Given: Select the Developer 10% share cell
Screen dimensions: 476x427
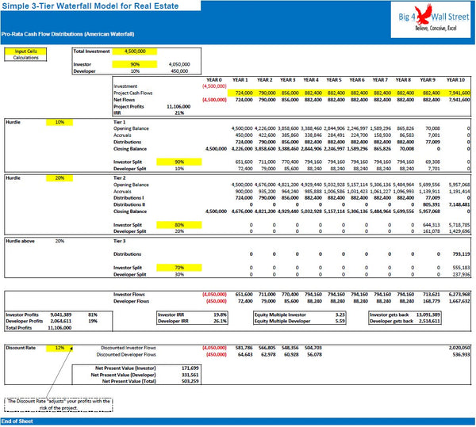Looking at the screenshot, I should 135,71.
